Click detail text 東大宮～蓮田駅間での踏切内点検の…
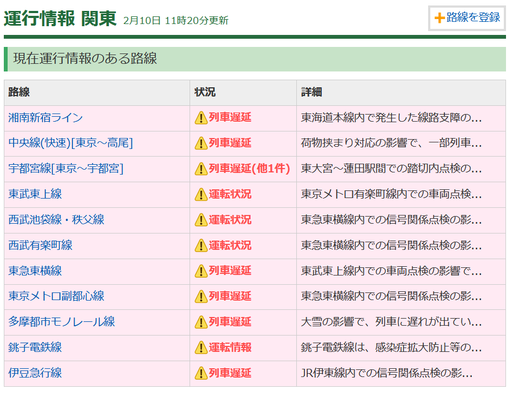This screenshot has height=395, width=512. [x=391, y=169]
